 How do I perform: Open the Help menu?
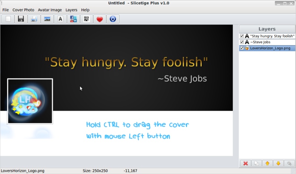(x=85, y=10)
